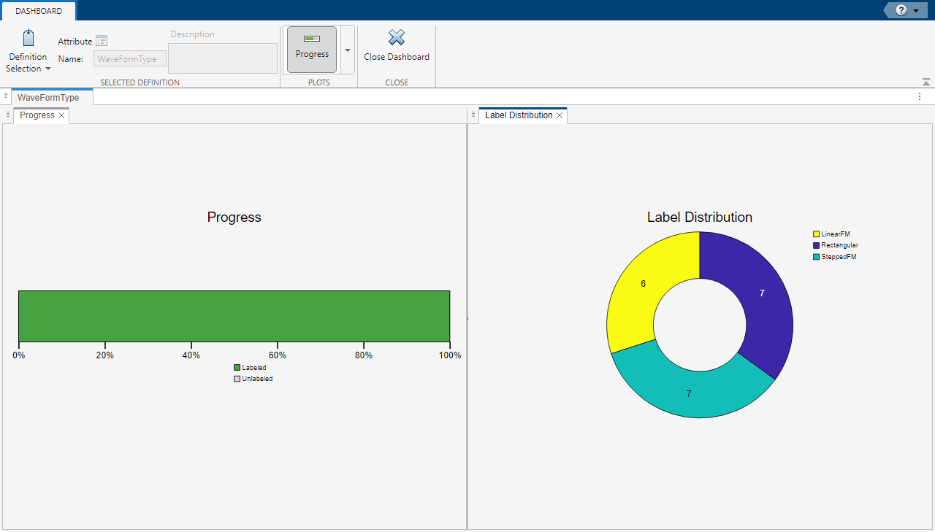Click the SELECTED DEFINITION section label
935x532 pixels.
coord(140,82)
